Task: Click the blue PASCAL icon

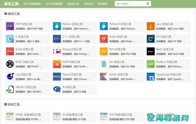Action: click(x=57, y=77)
